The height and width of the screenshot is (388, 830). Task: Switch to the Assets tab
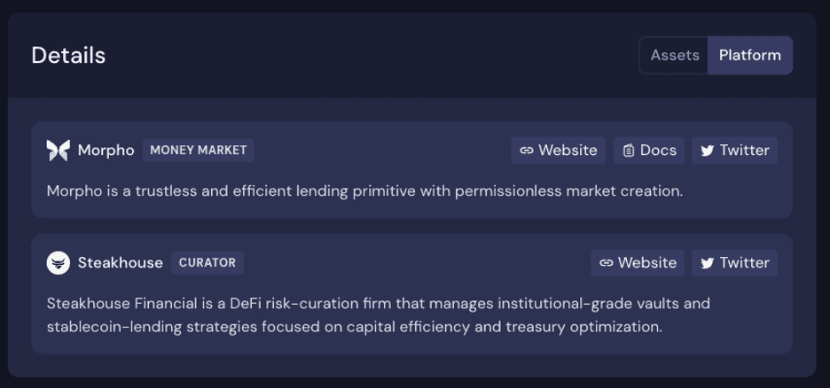tap(675, 55)
